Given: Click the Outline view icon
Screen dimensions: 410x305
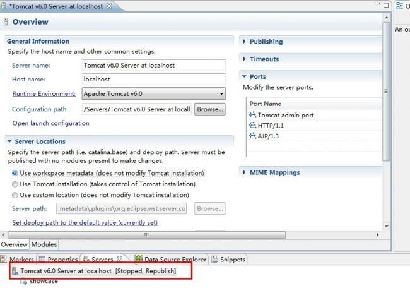Looking at the screenshot, I should [399, 6].
